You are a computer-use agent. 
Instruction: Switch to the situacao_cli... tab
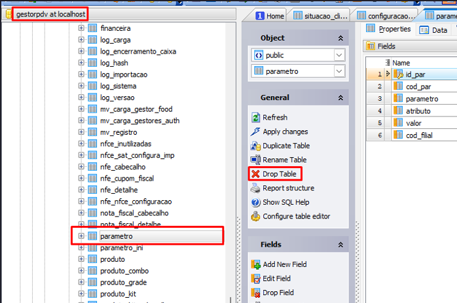click(x=320, y=16)
